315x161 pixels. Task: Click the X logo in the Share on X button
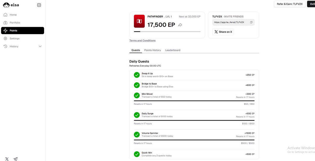(216, 32)
